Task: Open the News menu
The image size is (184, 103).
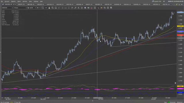Action: click(19, 1)
